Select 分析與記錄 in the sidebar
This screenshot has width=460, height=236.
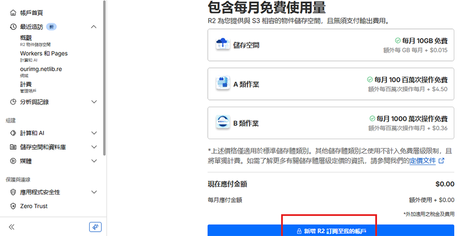click(x=34, y=102)
